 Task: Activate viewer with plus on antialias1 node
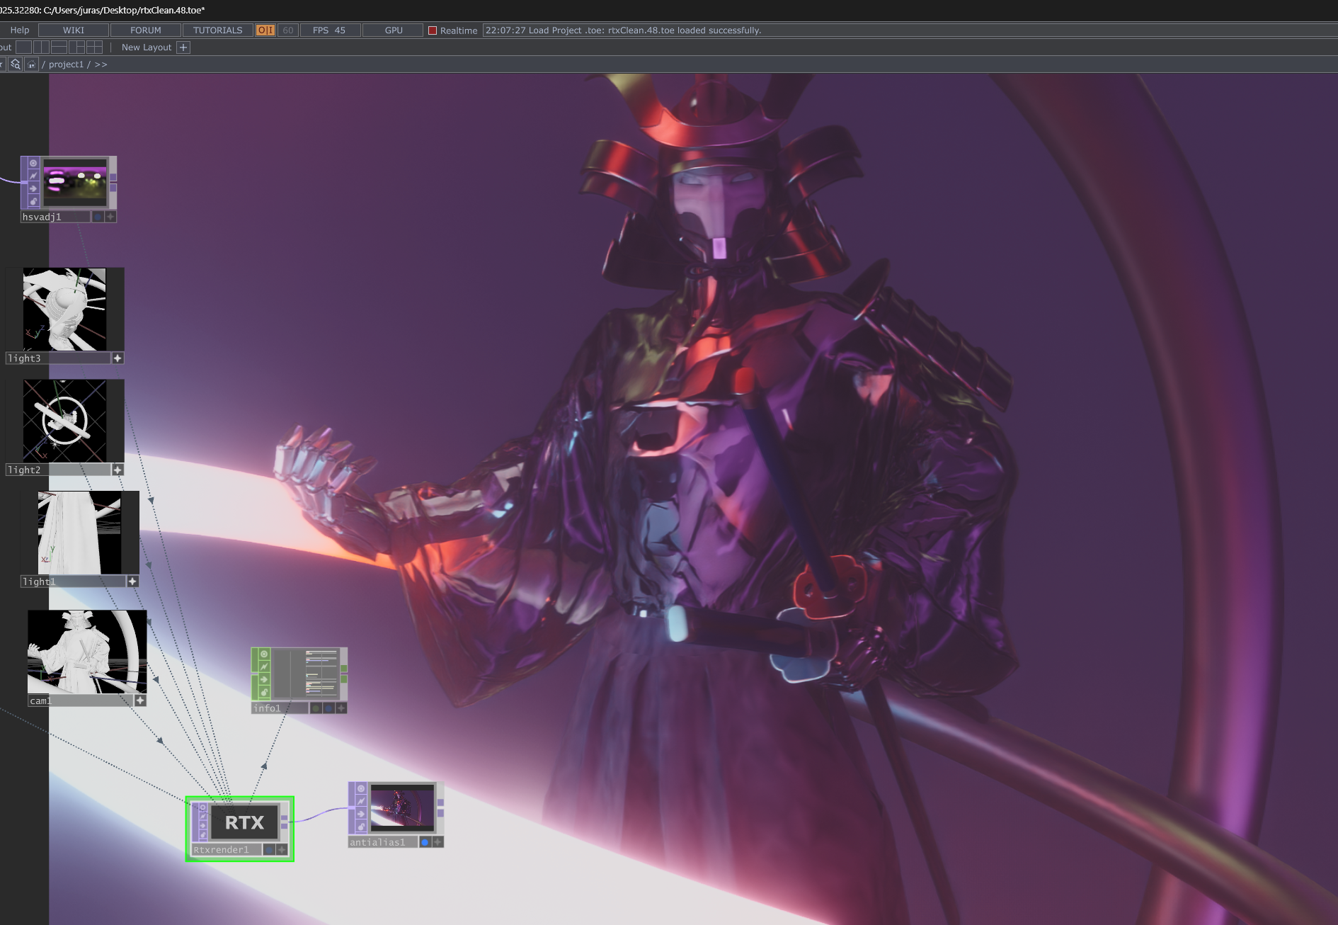click(438, 842)
